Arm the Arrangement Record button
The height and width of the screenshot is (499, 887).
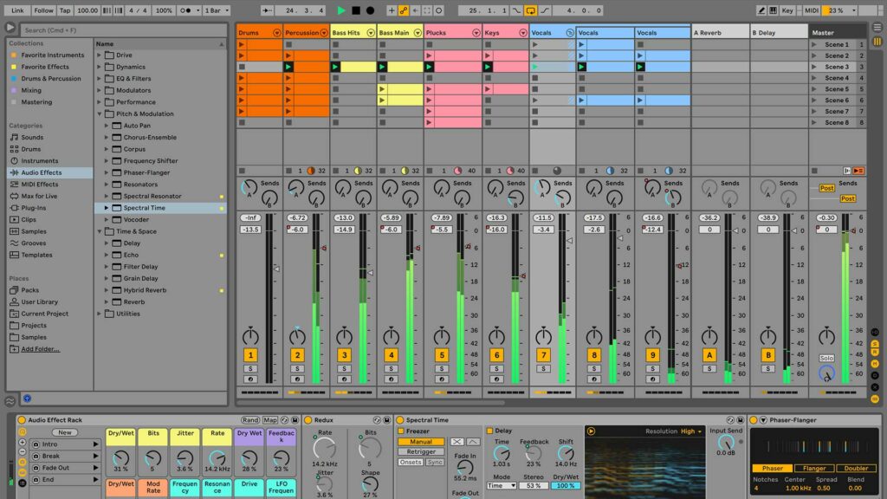click(370, 10)
